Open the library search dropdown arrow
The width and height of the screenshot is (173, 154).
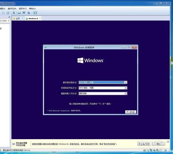click(8, 21)
